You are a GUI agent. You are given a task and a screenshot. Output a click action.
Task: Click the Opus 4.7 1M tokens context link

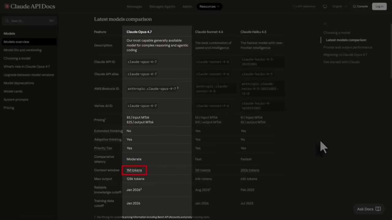coord(134,170)
